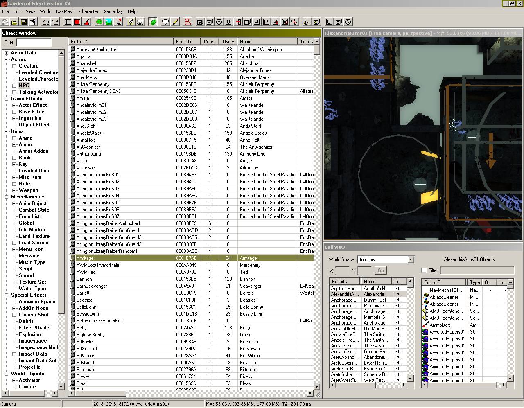Sort NPC list by Users column

[228, 42]
